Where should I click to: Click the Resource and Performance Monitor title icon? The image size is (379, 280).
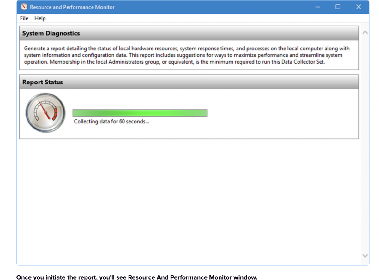[x=24, y=7]
